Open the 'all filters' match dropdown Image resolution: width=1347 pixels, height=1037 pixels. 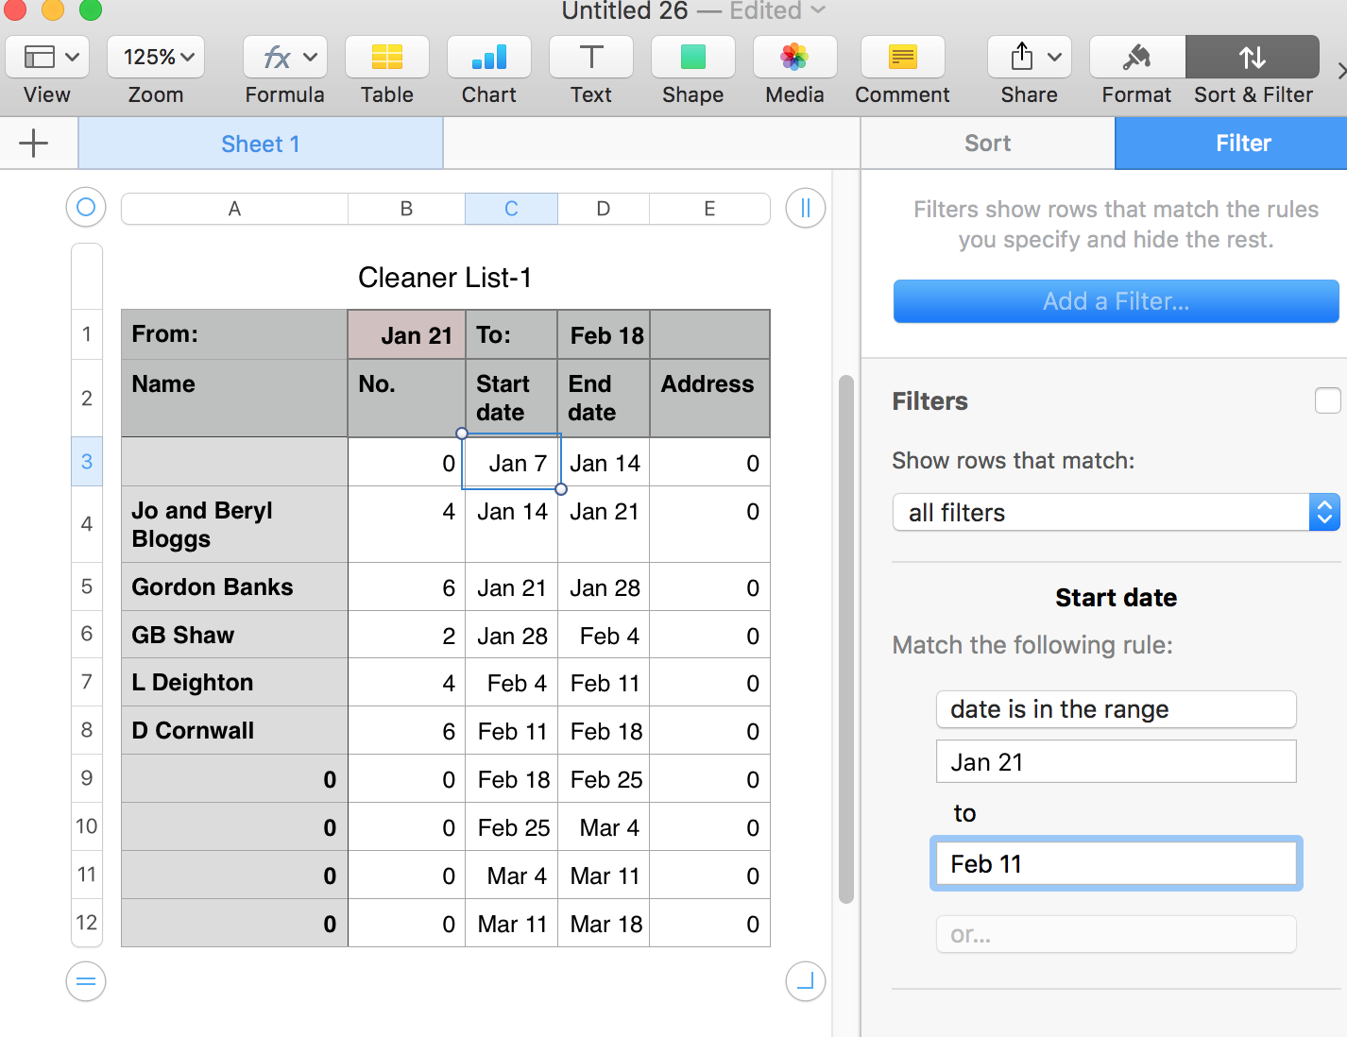pyautogui.click(x=1116, y=513)
